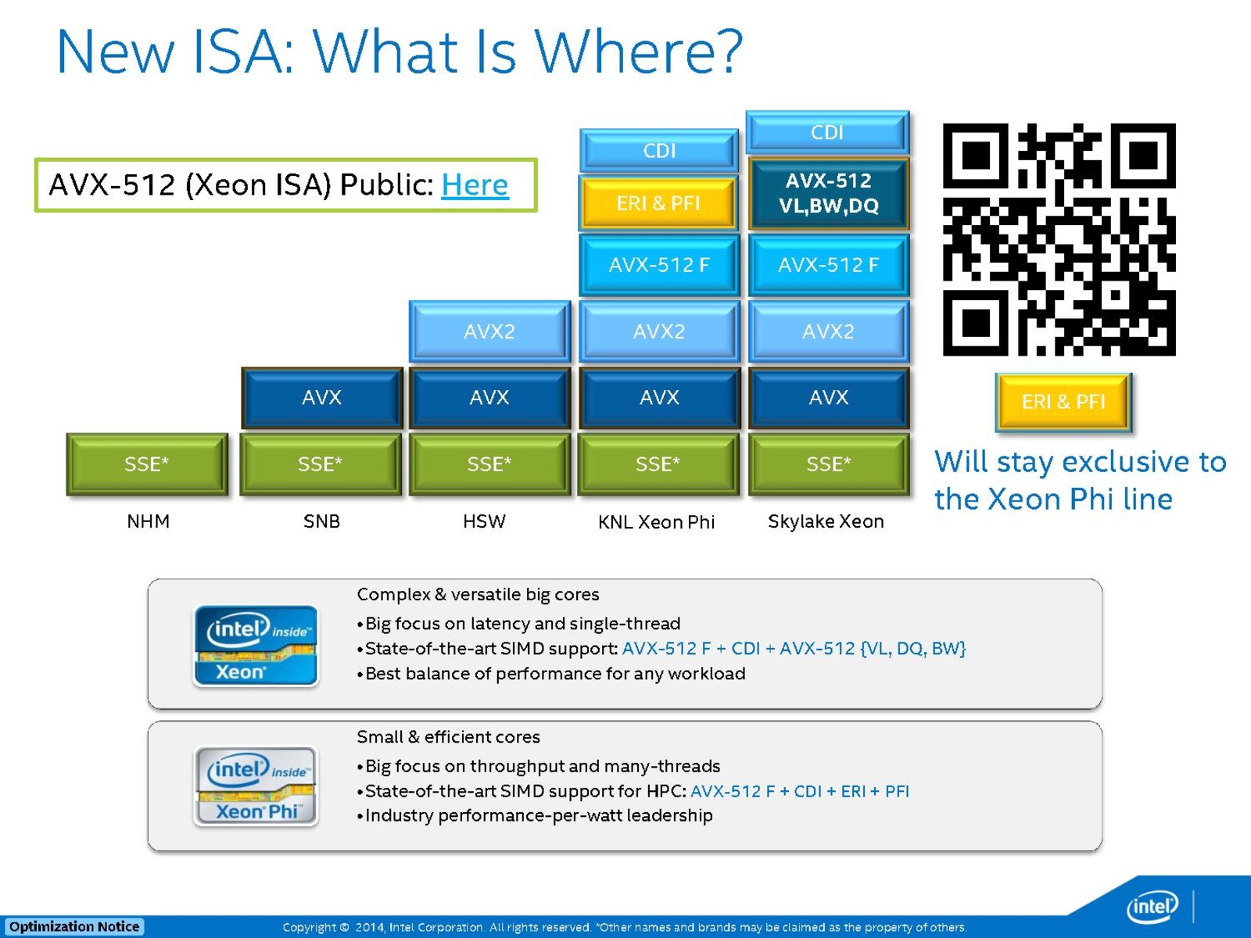Click the SSE* block above NHM
Screen dimensions: 1251x938
[147, 464]
